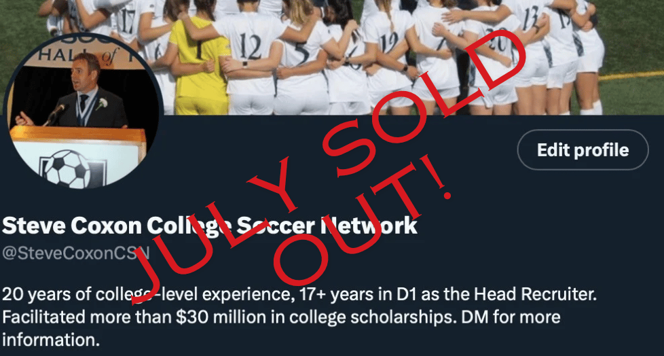The height and width of the screenshot is (356, 664).
Task: Open the circular profile avatar photo
Action: (x=84, y=111)
